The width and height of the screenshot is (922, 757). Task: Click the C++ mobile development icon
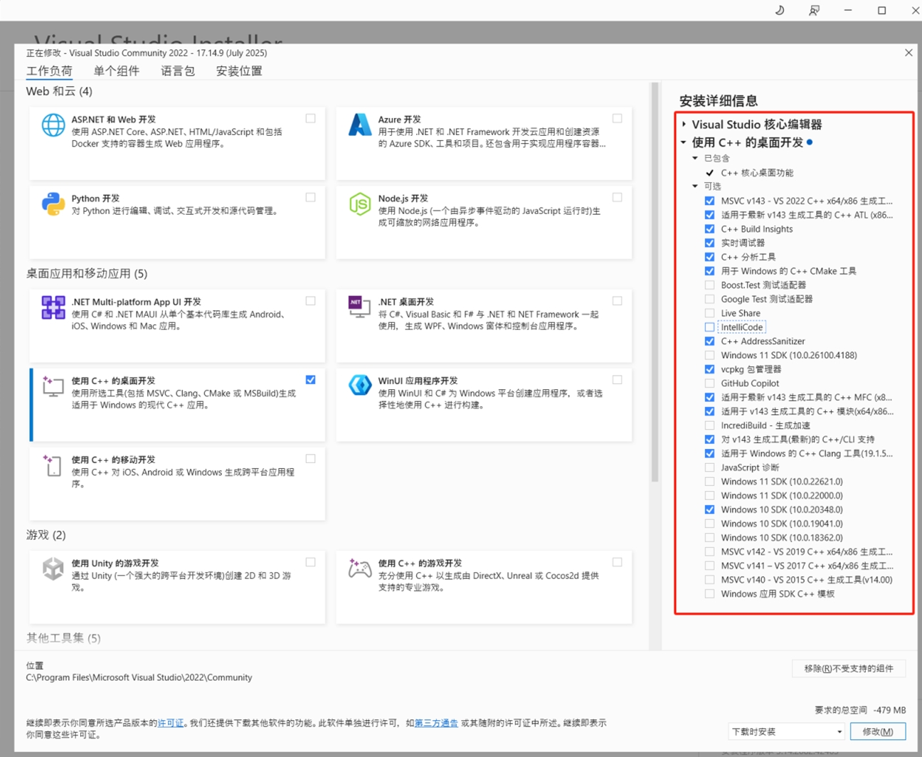(53, 465)
